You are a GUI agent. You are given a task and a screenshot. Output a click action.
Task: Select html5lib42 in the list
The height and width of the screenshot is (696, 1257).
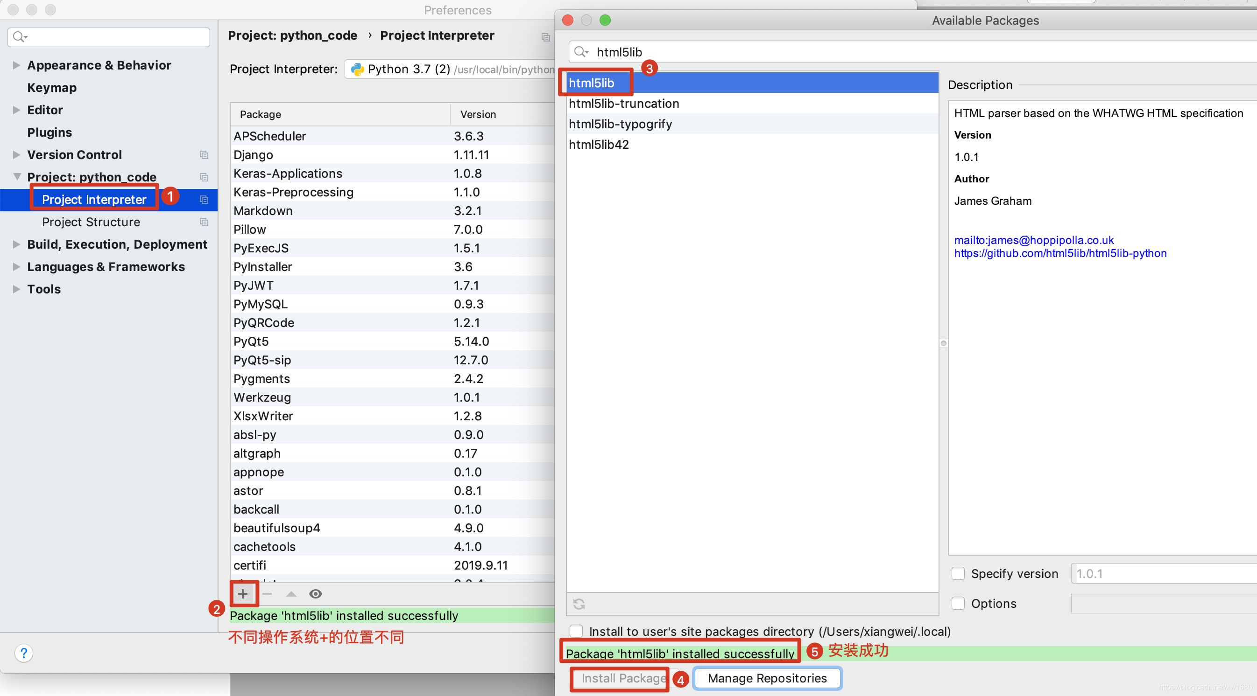[752, 144]
